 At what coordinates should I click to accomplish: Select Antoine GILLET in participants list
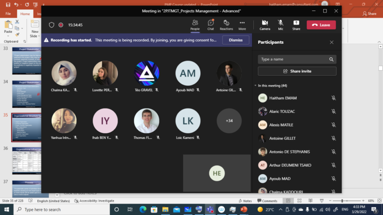point(297,138)
